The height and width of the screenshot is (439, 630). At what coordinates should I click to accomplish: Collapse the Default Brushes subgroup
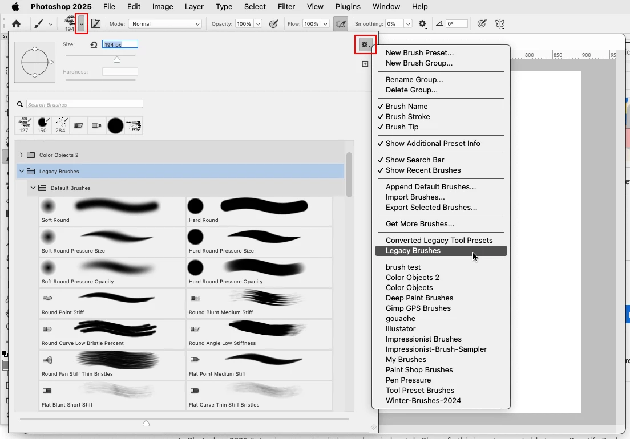coord(33,188)
